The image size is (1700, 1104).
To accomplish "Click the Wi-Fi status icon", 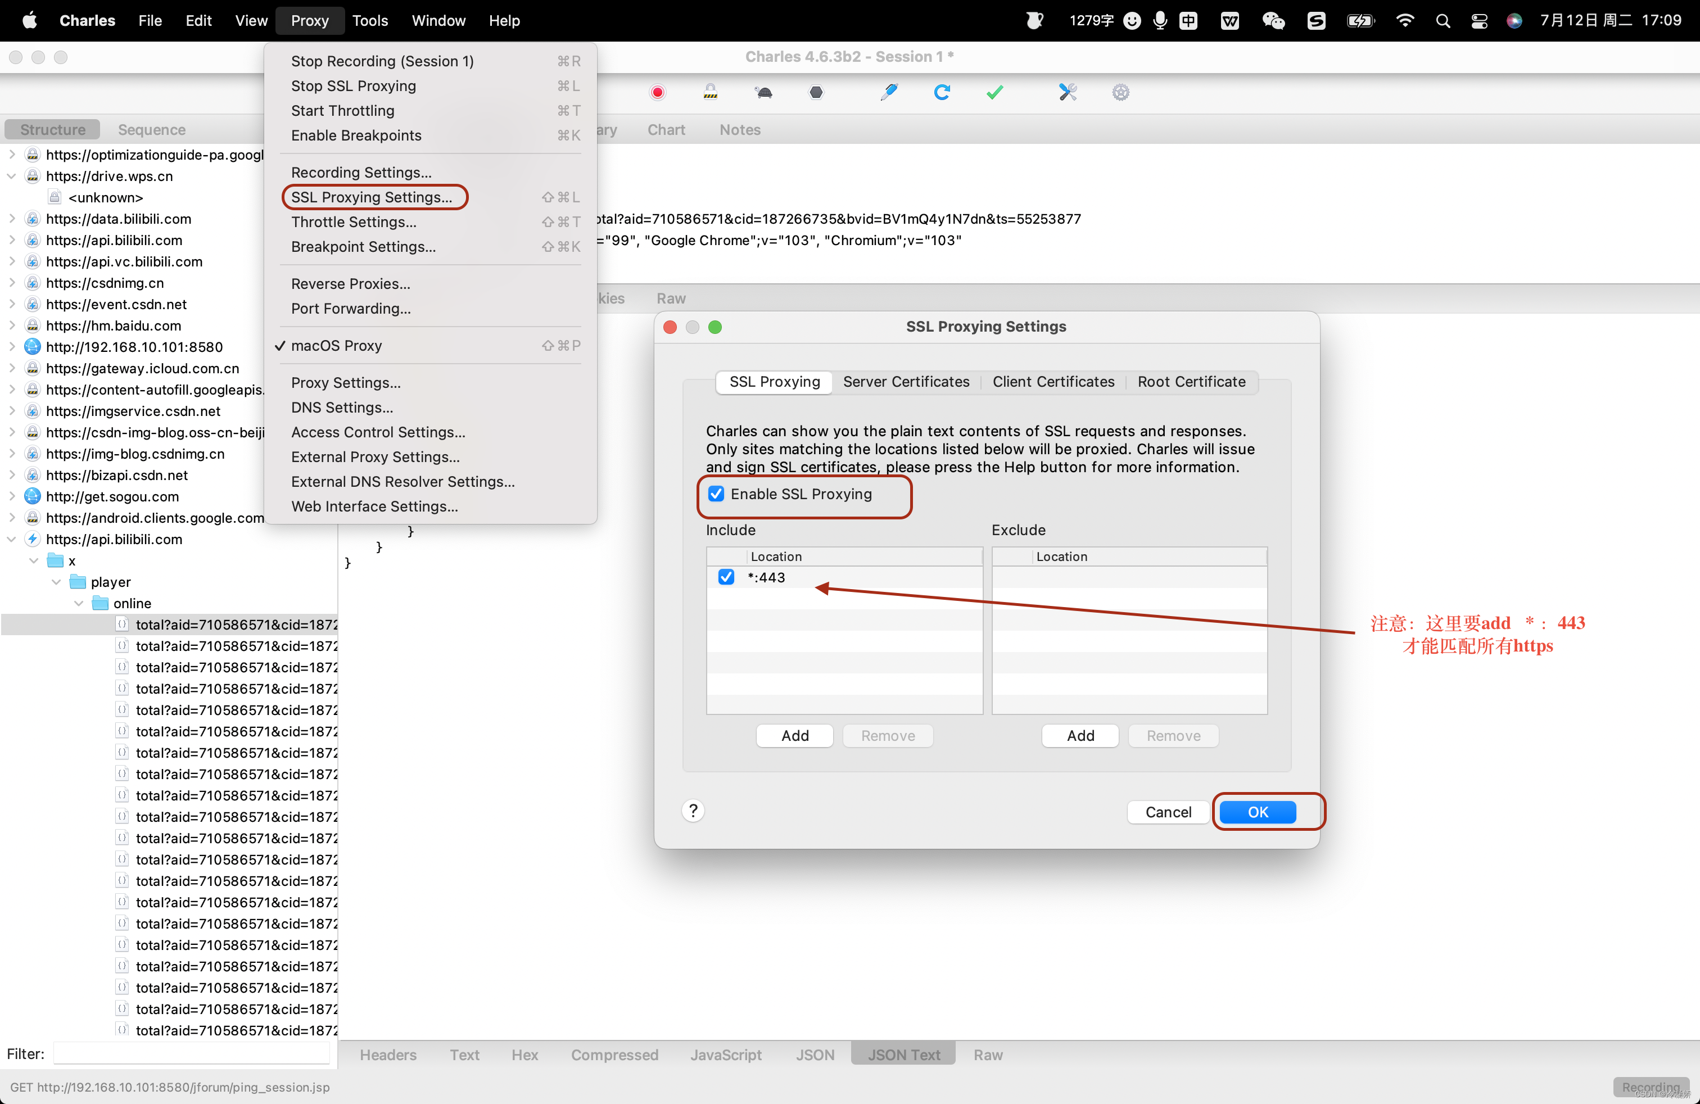I will click(x=1405, y=21).
